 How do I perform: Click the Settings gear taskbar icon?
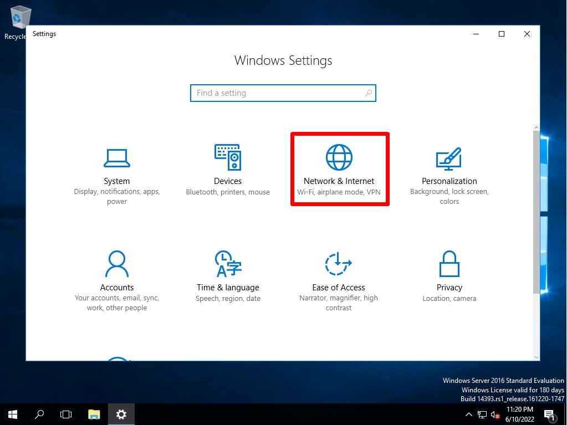(121, 414)
